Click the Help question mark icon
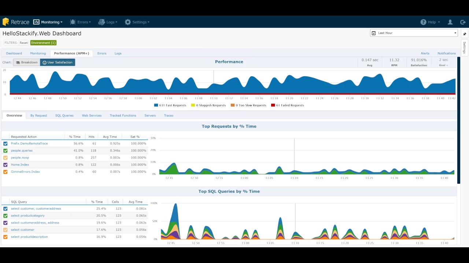 [x=423, y=22]
